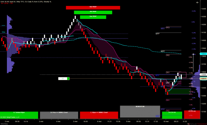Click the tan 13517 price marker
This screenshot has width=207, height=125.
(203, 79)
